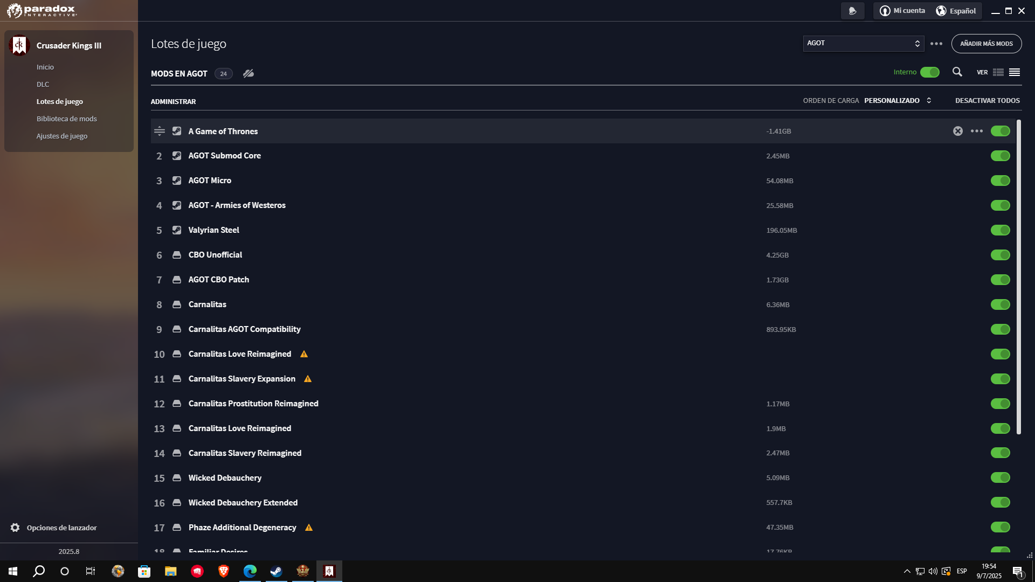
Task: Open Windows notification center
Action: [x=1018, y=571]
